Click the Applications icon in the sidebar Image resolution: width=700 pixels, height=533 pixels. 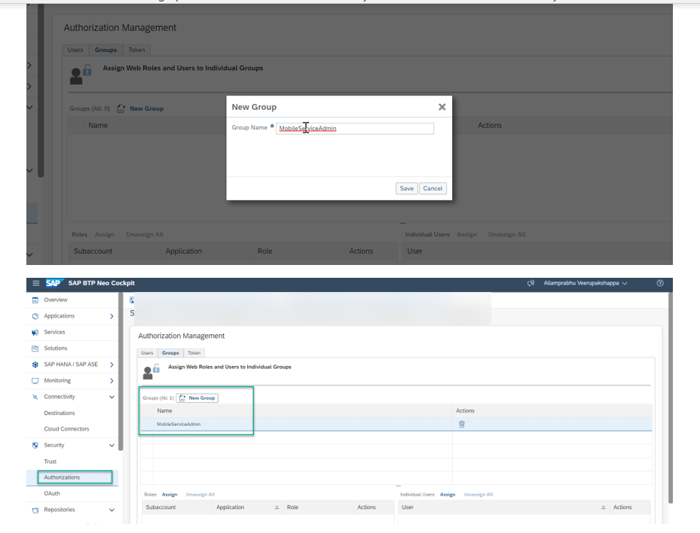(35, 316)
